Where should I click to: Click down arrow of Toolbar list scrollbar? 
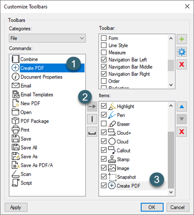(171, 85)
